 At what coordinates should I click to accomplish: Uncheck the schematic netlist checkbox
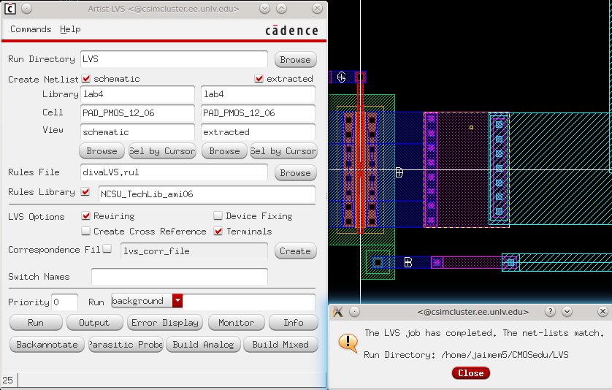[x=86, y=78]
